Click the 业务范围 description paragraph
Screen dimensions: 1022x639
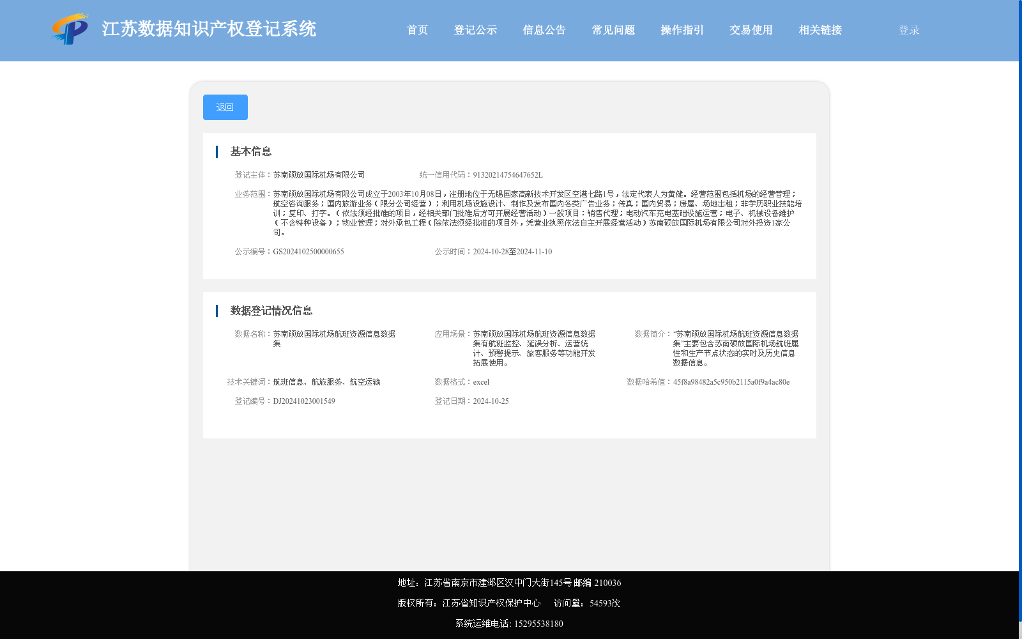pos(537,213)
